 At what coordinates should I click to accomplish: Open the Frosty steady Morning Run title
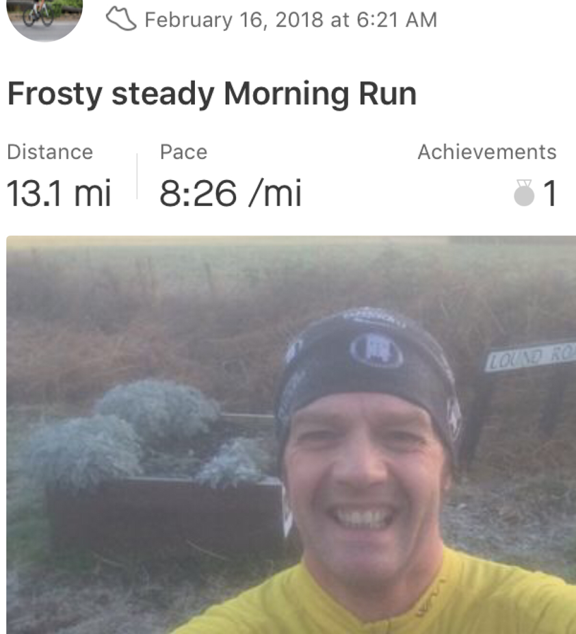point(212,94)
